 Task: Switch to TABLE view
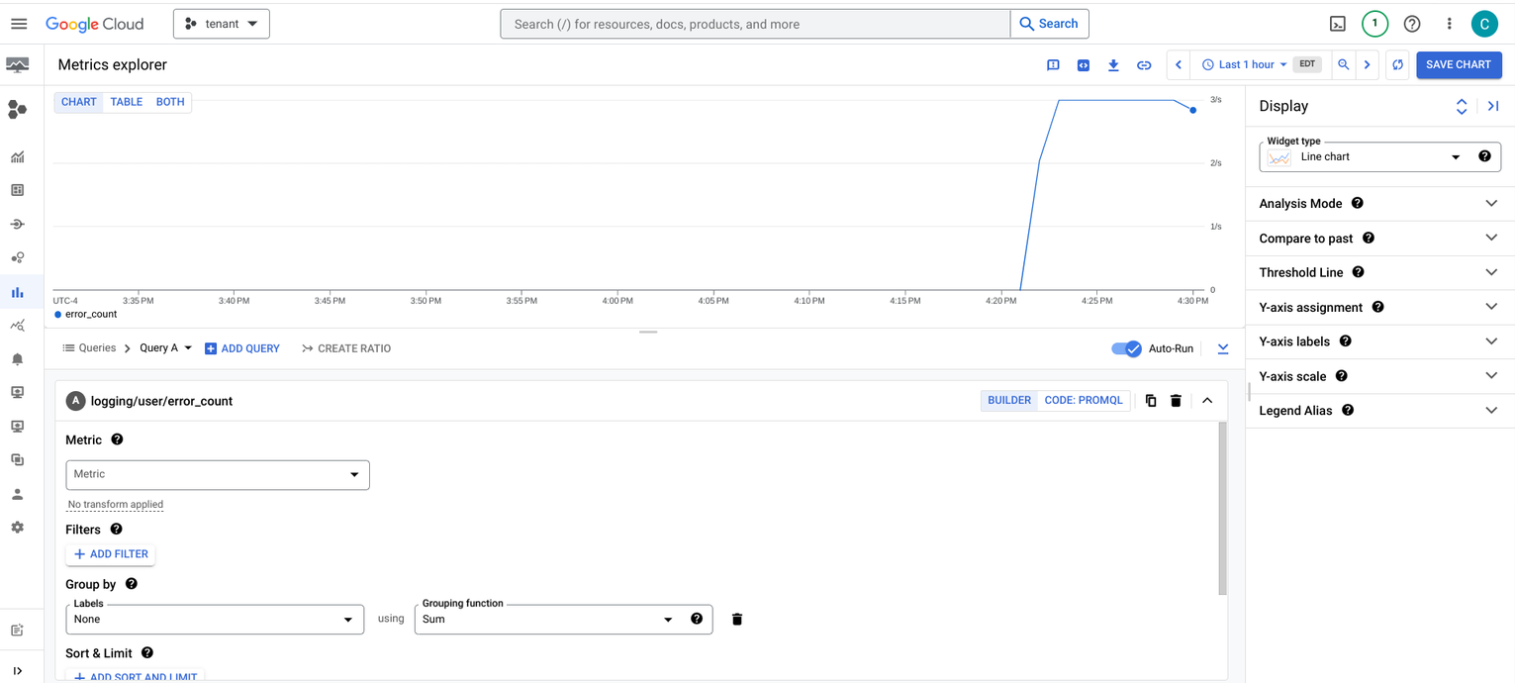(127, 102)
